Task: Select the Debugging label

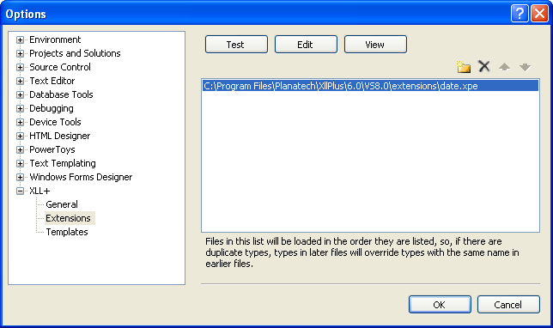Action: pyautogui.click(x=52, y=108)
